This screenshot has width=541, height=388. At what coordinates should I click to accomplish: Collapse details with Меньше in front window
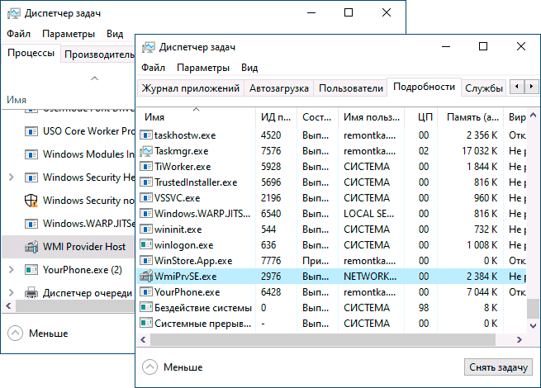coord(173,367)
